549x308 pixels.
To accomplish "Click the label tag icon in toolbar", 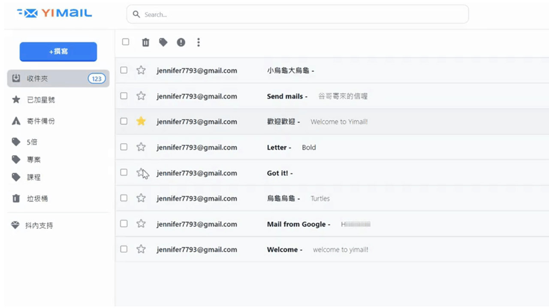I will (x=163, y=42).
